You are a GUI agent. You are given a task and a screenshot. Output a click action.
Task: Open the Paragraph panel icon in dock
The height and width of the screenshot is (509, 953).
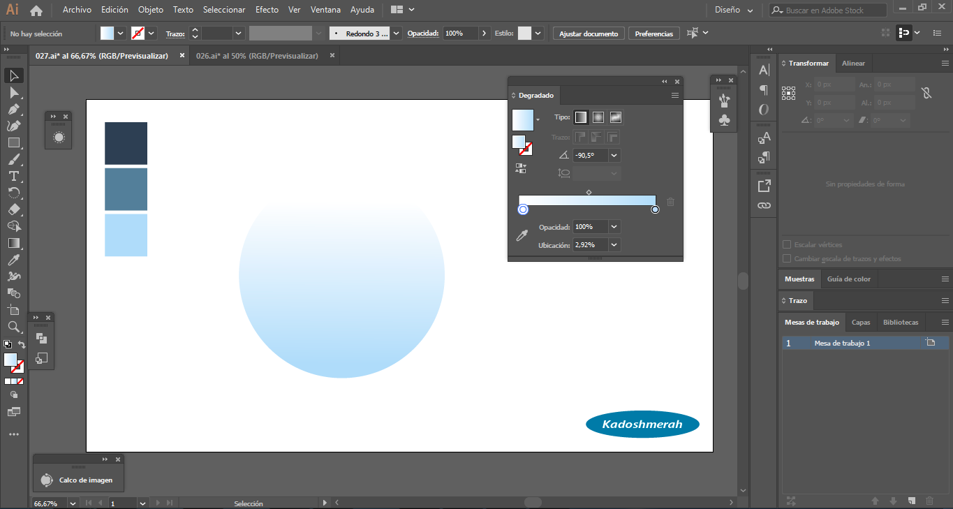(x=764, y=90)
